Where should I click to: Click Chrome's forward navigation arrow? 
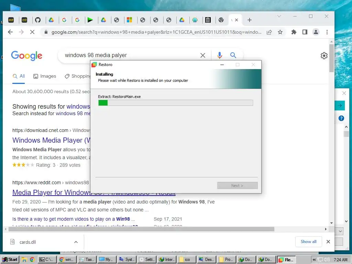point(21,32)
